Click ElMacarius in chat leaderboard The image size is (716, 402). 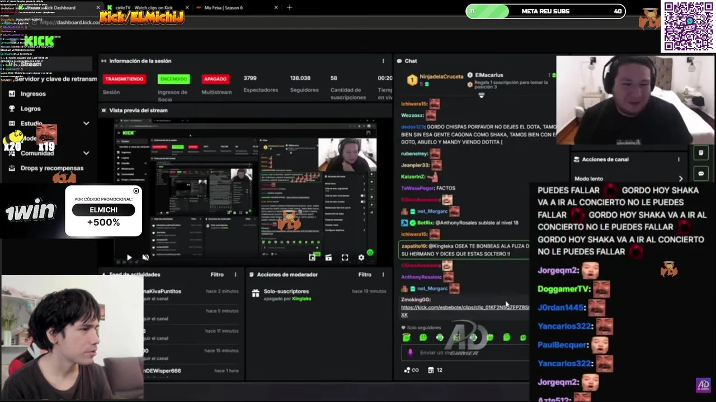pos(488,75)
